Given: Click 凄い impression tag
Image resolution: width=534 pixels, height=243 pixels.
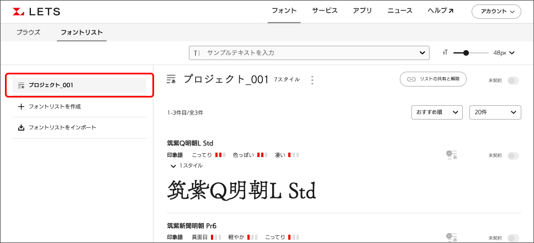Looking at the screenshot, I should pos(280,155).
